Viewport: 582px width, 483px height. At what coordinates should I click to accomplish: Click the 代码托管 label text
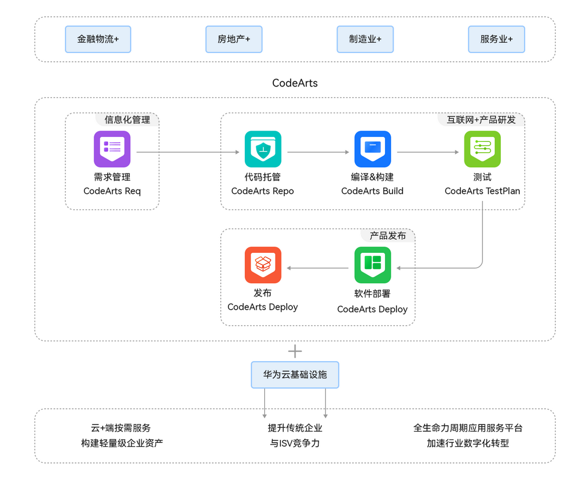pyautogui.click(x=263, y=177)
